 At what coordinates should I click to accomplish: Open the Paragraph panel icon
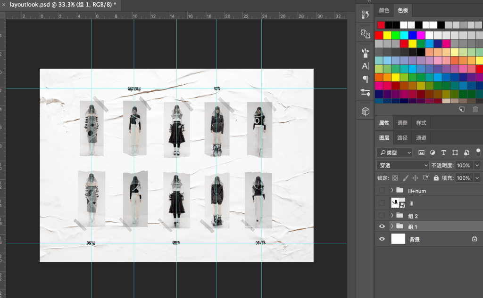tap(365, 79)
